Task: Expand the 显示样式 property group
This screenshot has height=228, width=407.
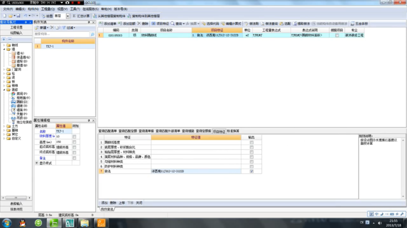Action: pos(37,163)
